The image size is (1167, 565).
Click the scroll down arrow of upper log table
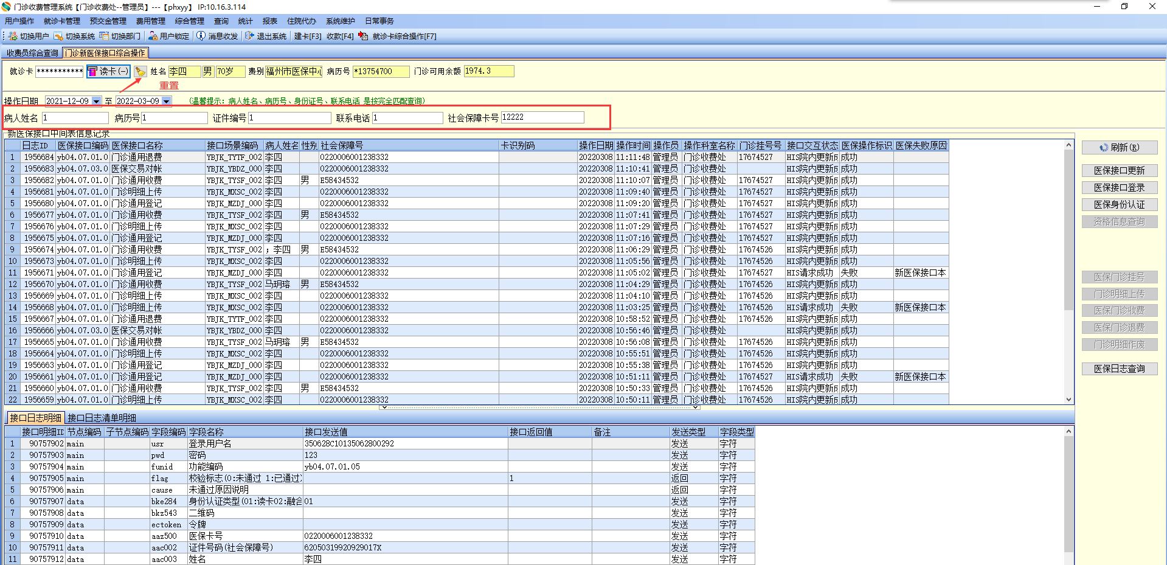(x=1068, y=400)
